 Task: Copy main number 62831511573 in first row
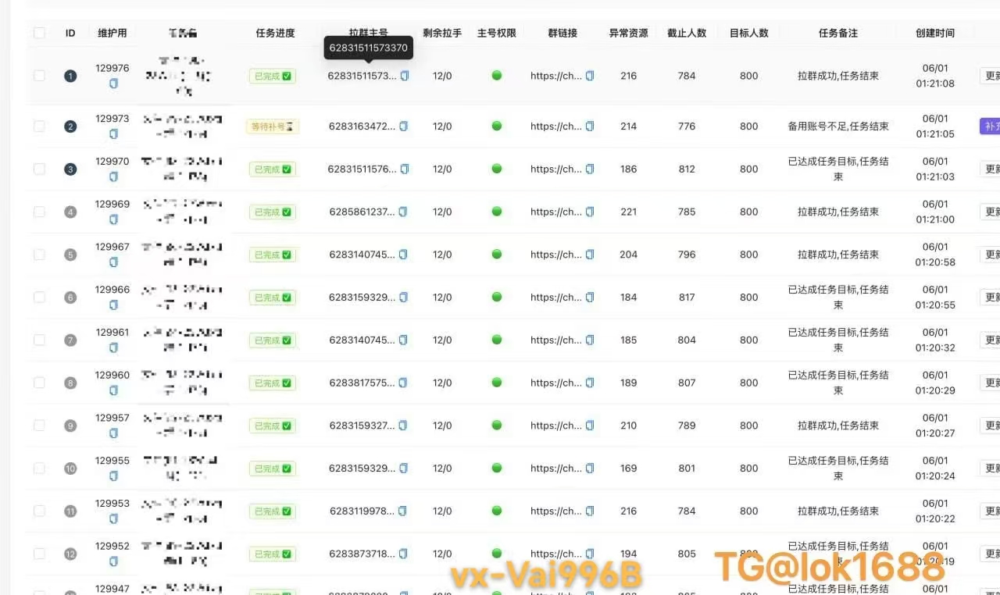click(405, 76)
